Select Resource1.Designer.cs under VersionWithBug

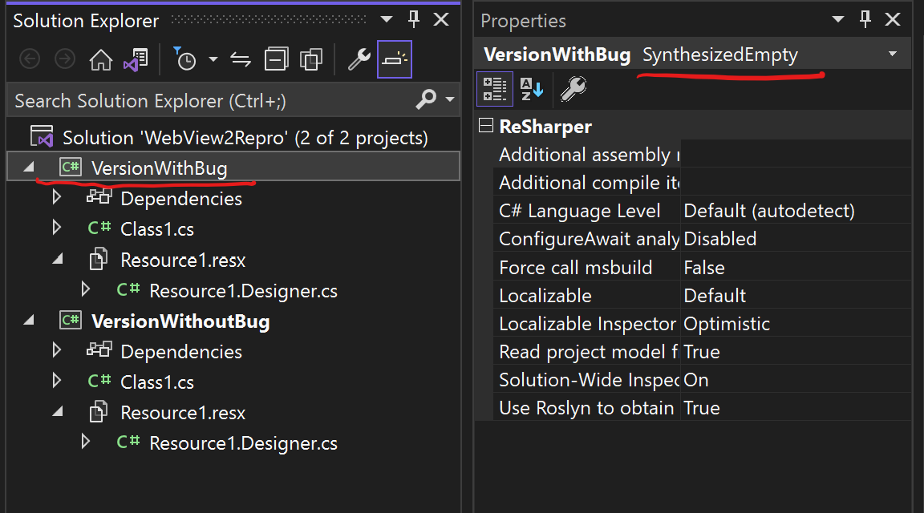tap(243, 291)
